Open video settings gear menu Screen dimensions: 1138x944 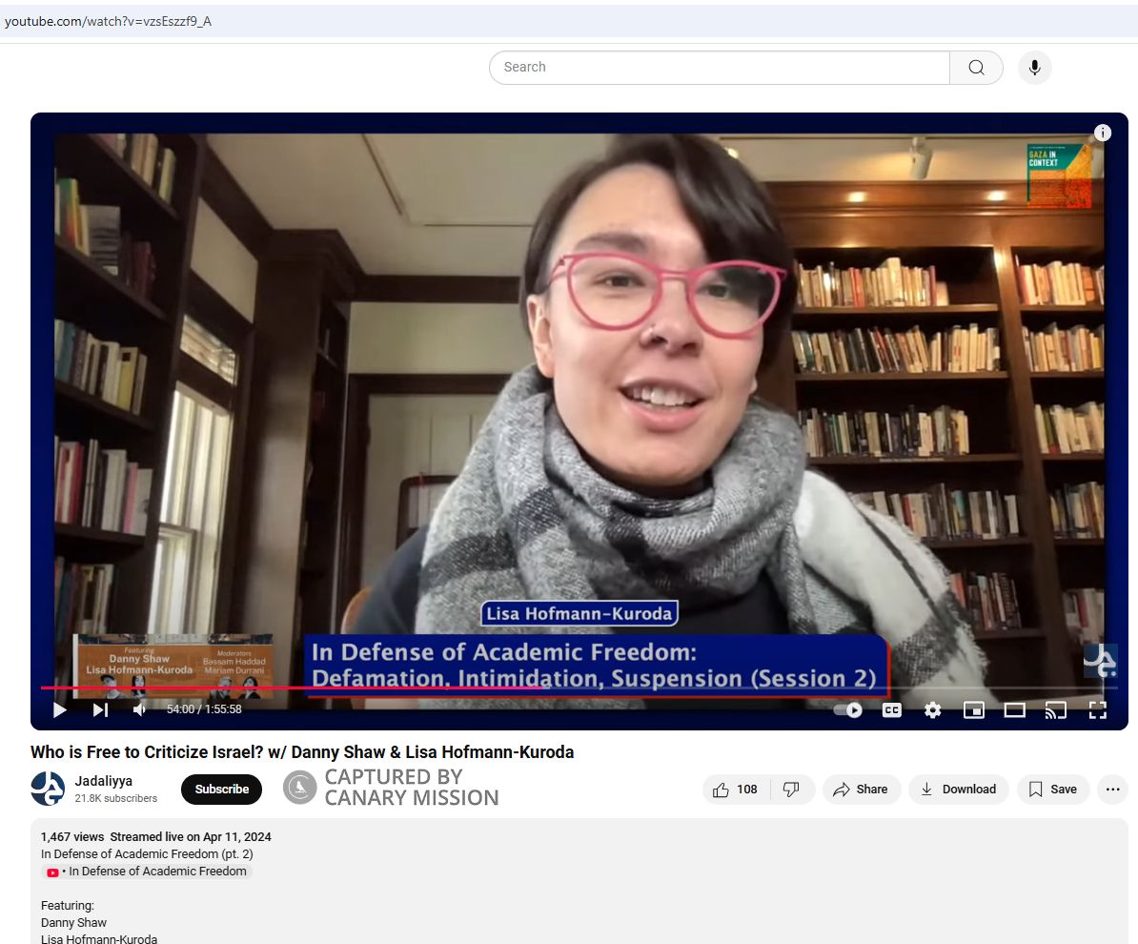click(x=932, y=709)
